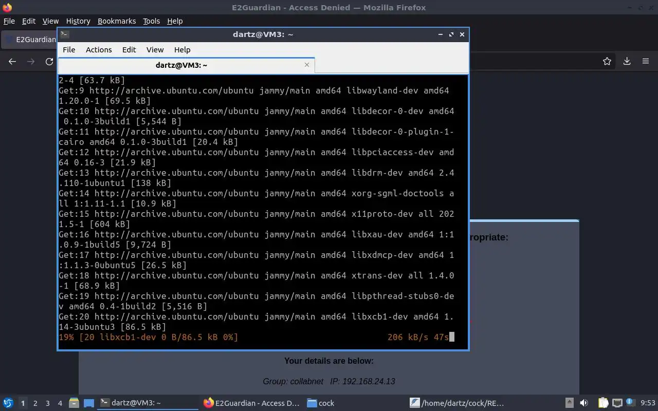Click removable media eject tray icon
This screenshot has height=411, width=658.
[x=569, y=403]
